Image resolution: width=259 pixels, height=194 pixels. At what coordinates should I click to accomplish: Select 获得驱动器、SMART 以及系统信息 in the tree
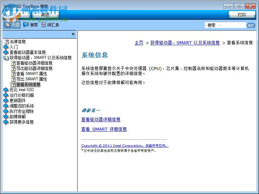pyautogui.click(x=41, y=58)
